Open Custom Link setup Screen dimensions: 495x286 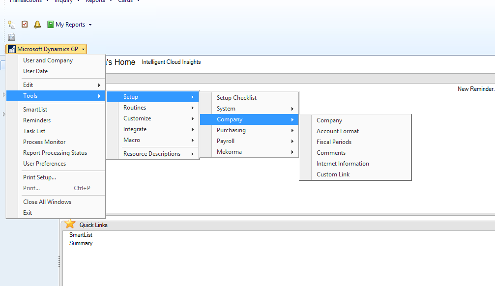pyautogui.click(x=355, y=174)
